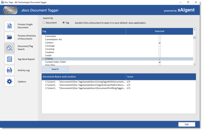Open Process Directory of Documents folder icon

9,37
